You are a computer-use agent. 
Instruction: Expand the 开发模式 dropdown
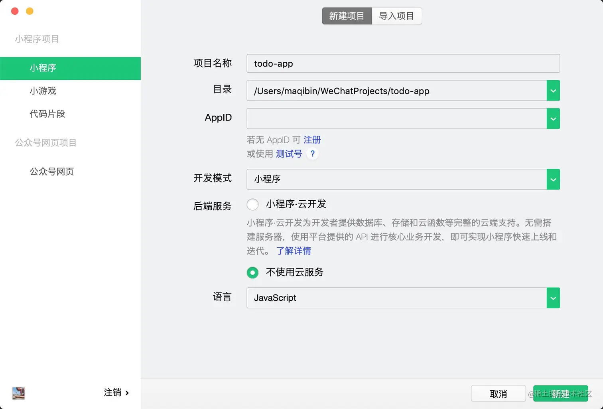pos(553,179)
